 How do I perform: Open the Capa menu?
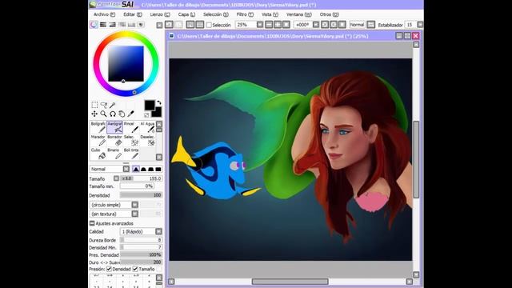(x=186, y=14)
